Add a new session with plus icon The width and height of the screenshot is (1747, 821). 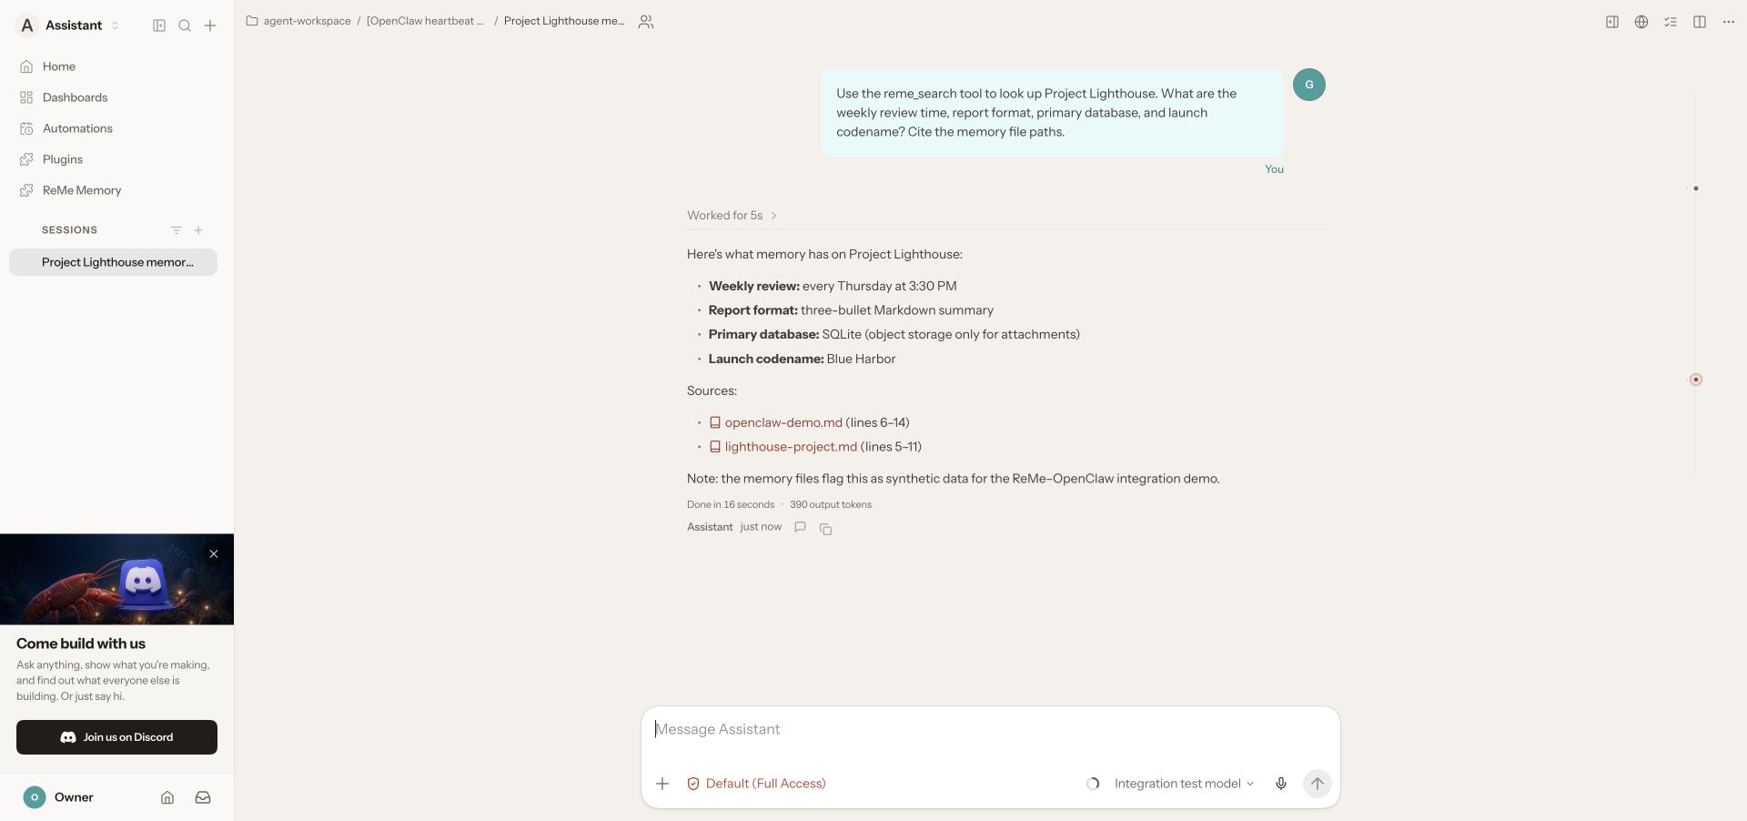(198, 230)
